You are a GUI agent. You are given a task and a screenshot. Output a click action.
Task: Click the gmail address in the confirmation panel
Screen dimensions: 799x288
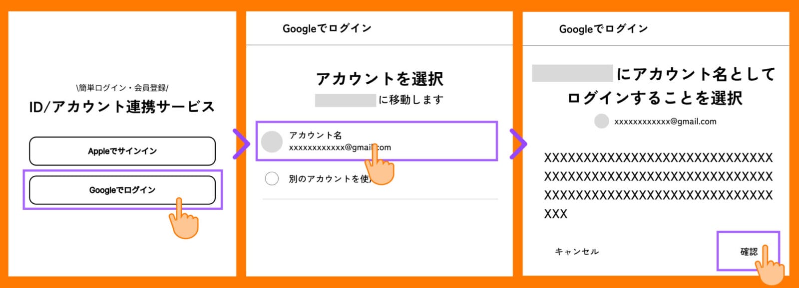pos(665,122)
